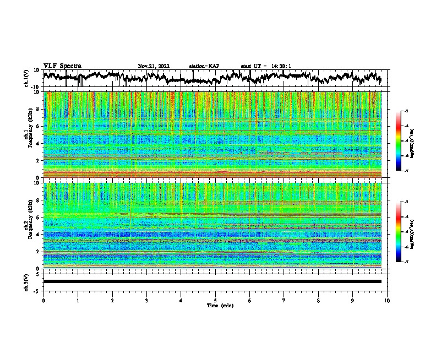Click the "-10" tick on ch.1(V) waveform axis
The height and width of the screenshot is (337, 436).
(x=35, y=87)
